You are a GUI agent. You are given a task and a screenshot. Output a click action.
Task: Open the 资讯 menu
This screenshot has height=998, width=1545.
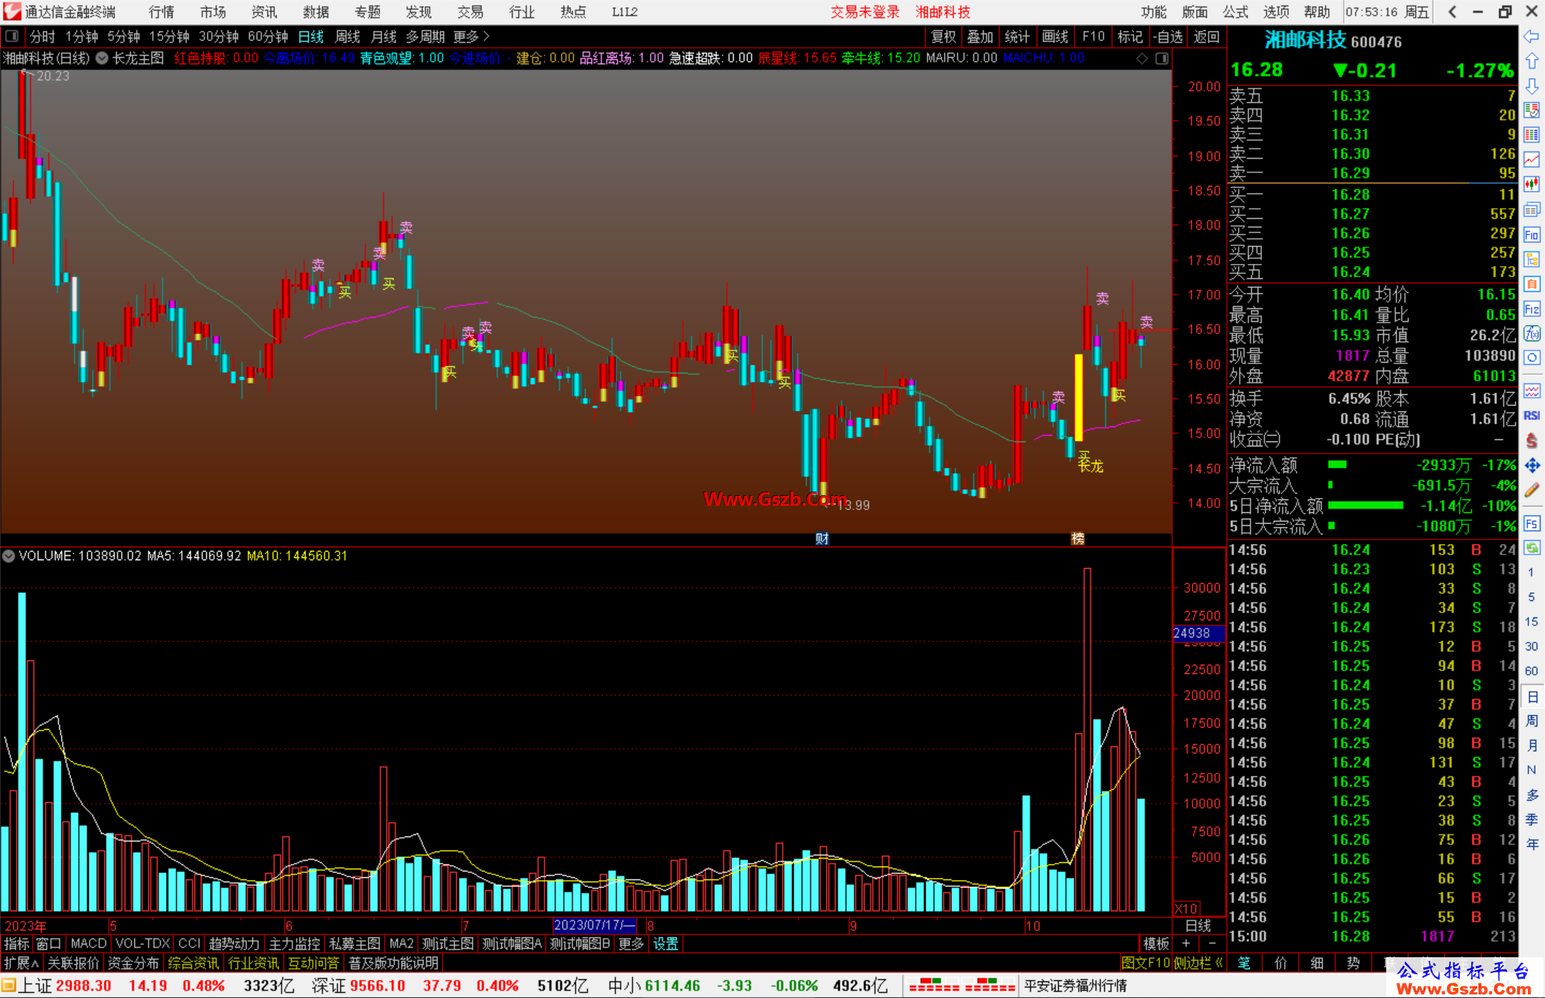pyautogui.click(x=264, y=11)
